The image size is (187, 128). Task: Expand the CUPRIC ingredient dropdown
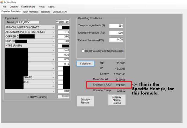(30, 41)
